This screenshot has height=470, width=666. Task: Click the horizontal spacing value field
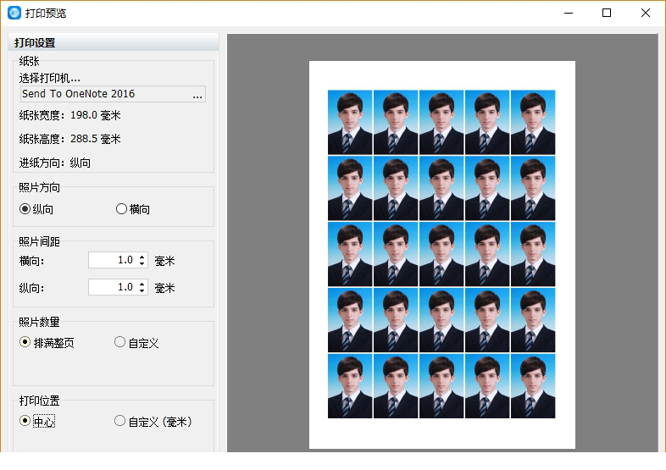click(x=112, y=260)
